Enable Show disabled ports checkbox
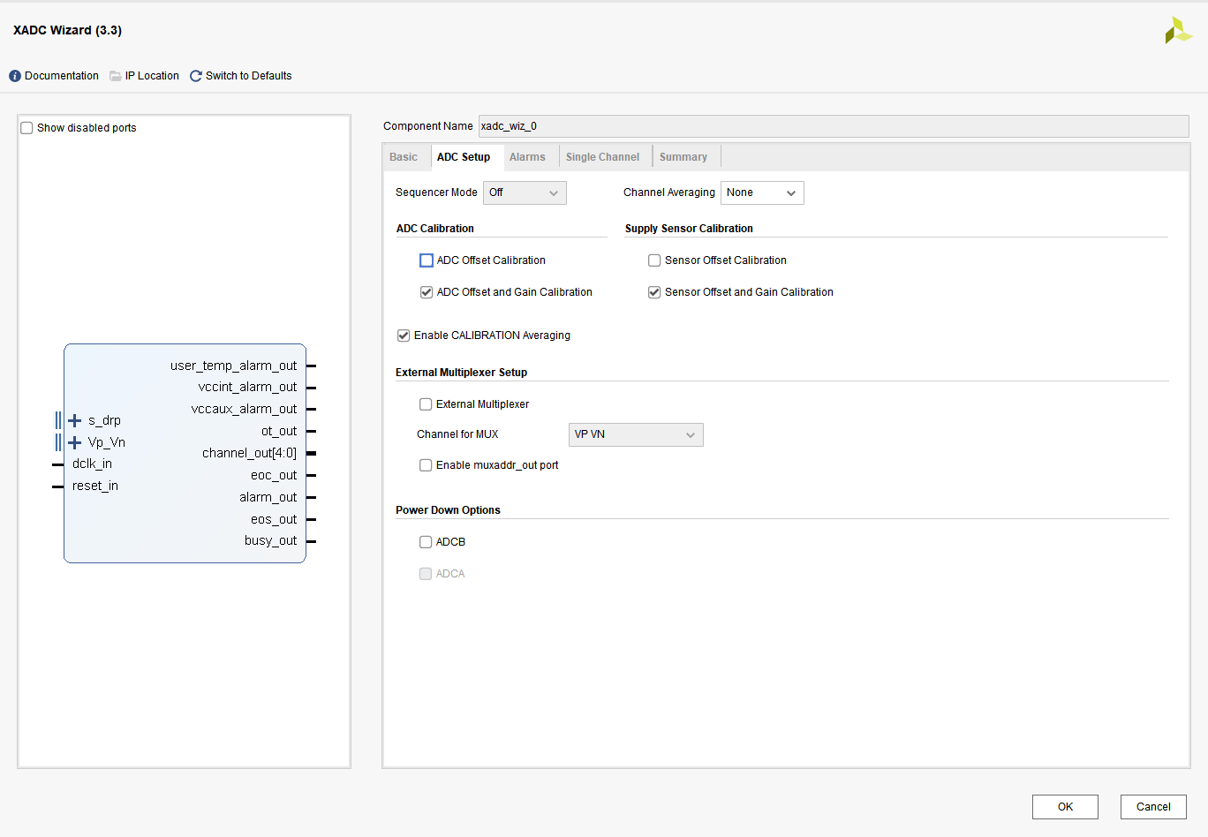This screenshot has height=837, width=1208. coord(26,128)
